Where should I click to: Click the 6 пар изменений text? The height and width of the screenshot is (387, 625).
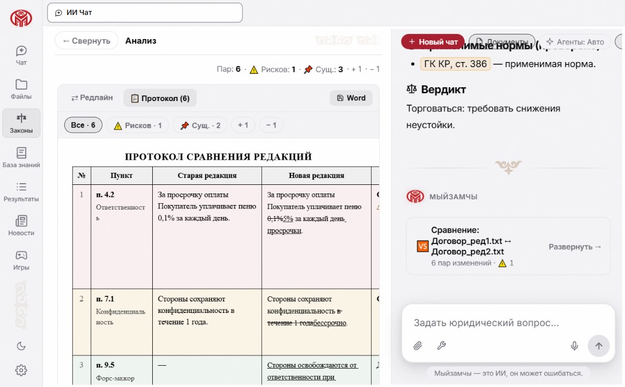coord(461,263)
